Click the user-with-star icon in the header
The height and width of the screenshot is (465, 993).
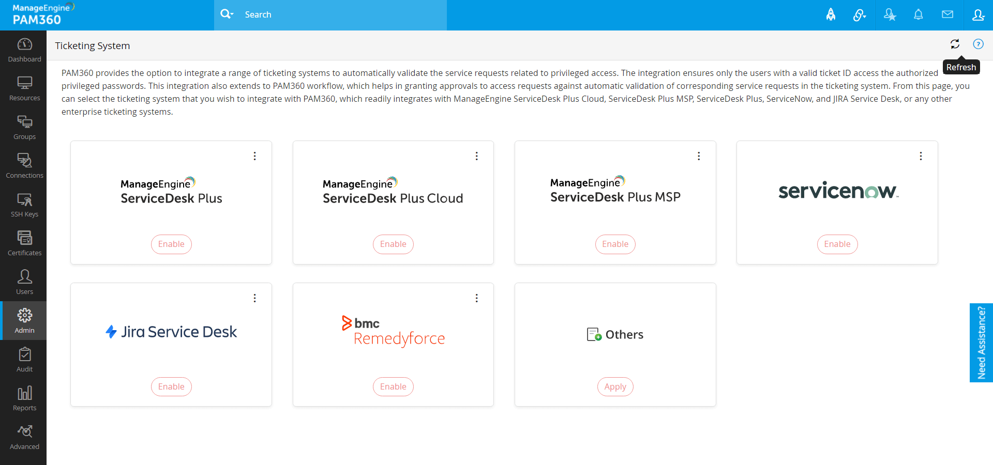coord(890,15)
